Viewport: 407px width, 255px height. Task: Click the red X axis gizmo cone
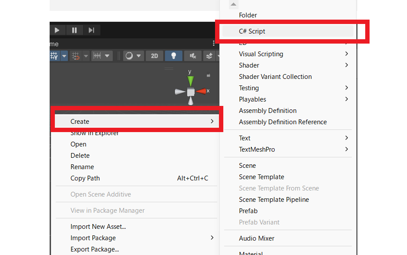201,92
